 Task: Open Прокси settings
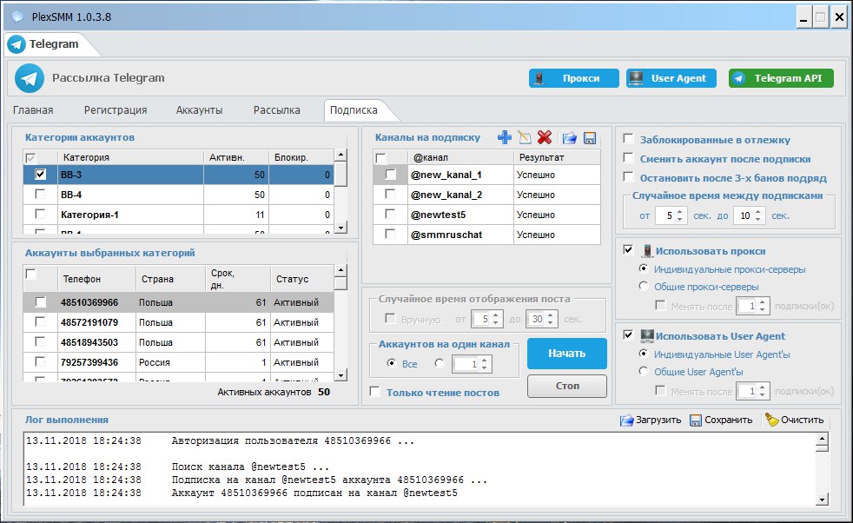574,78
